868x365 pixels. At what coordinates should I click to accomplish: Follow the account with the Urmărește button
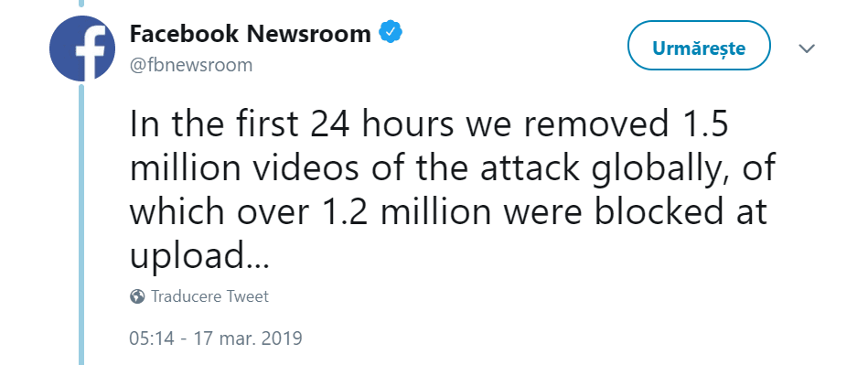pyautogui.click(x=699, y=48)
